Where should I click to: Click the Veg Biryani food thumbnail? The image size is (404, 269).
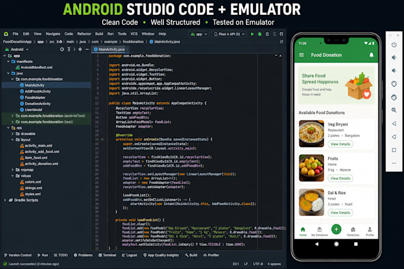[311, 134]
